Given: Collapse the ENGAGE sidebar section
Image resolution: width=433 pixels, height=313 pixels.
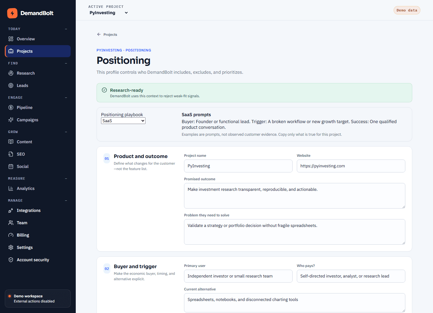Looking at the screenshot, I should (66, 98).
